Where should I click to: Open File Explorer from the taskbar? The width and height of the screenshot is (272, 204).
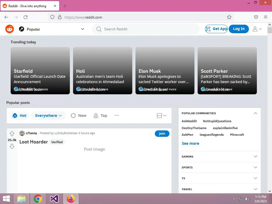point(22,199)
